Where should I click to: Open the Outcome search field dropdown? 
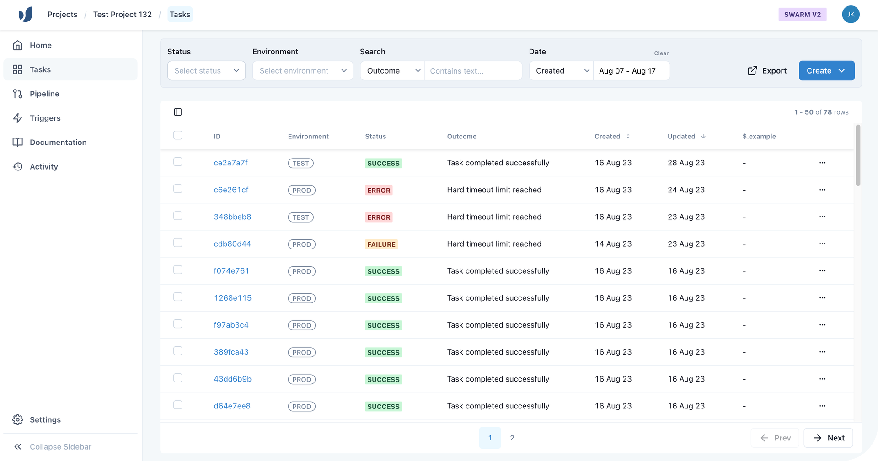391,70
